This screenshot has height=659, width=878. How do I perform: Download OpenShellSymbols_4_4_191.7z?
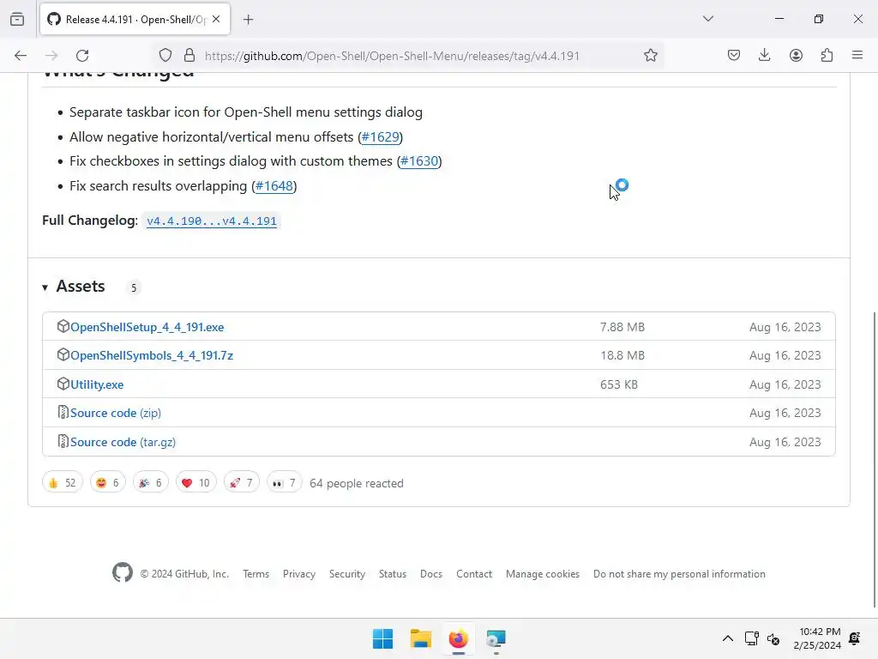[x=152, y=356]
